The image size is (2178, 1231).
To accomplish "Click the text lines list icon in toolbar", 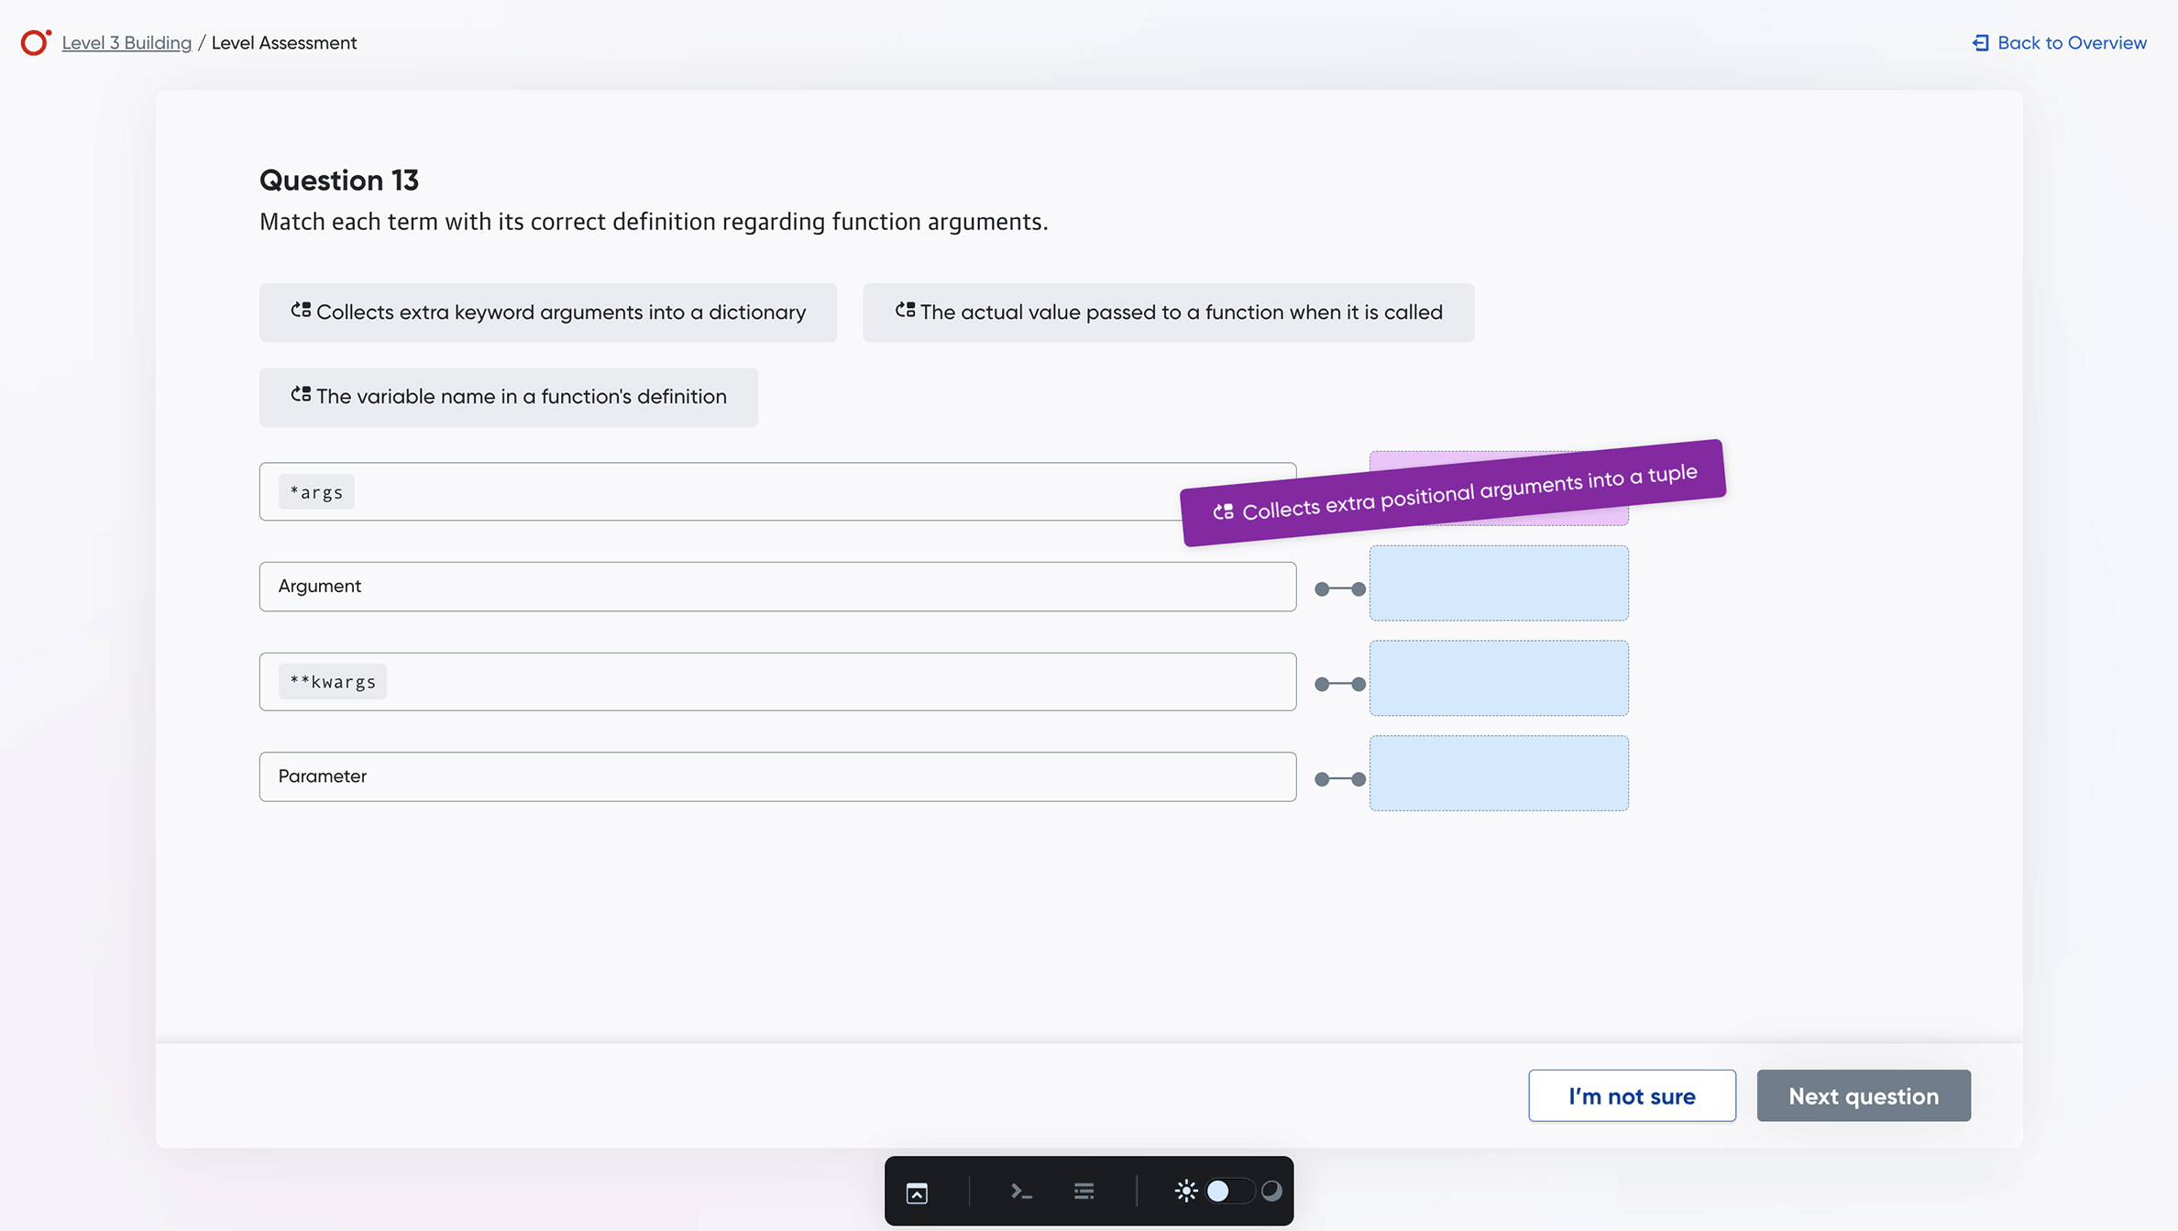I will tap(1083, 1191).
